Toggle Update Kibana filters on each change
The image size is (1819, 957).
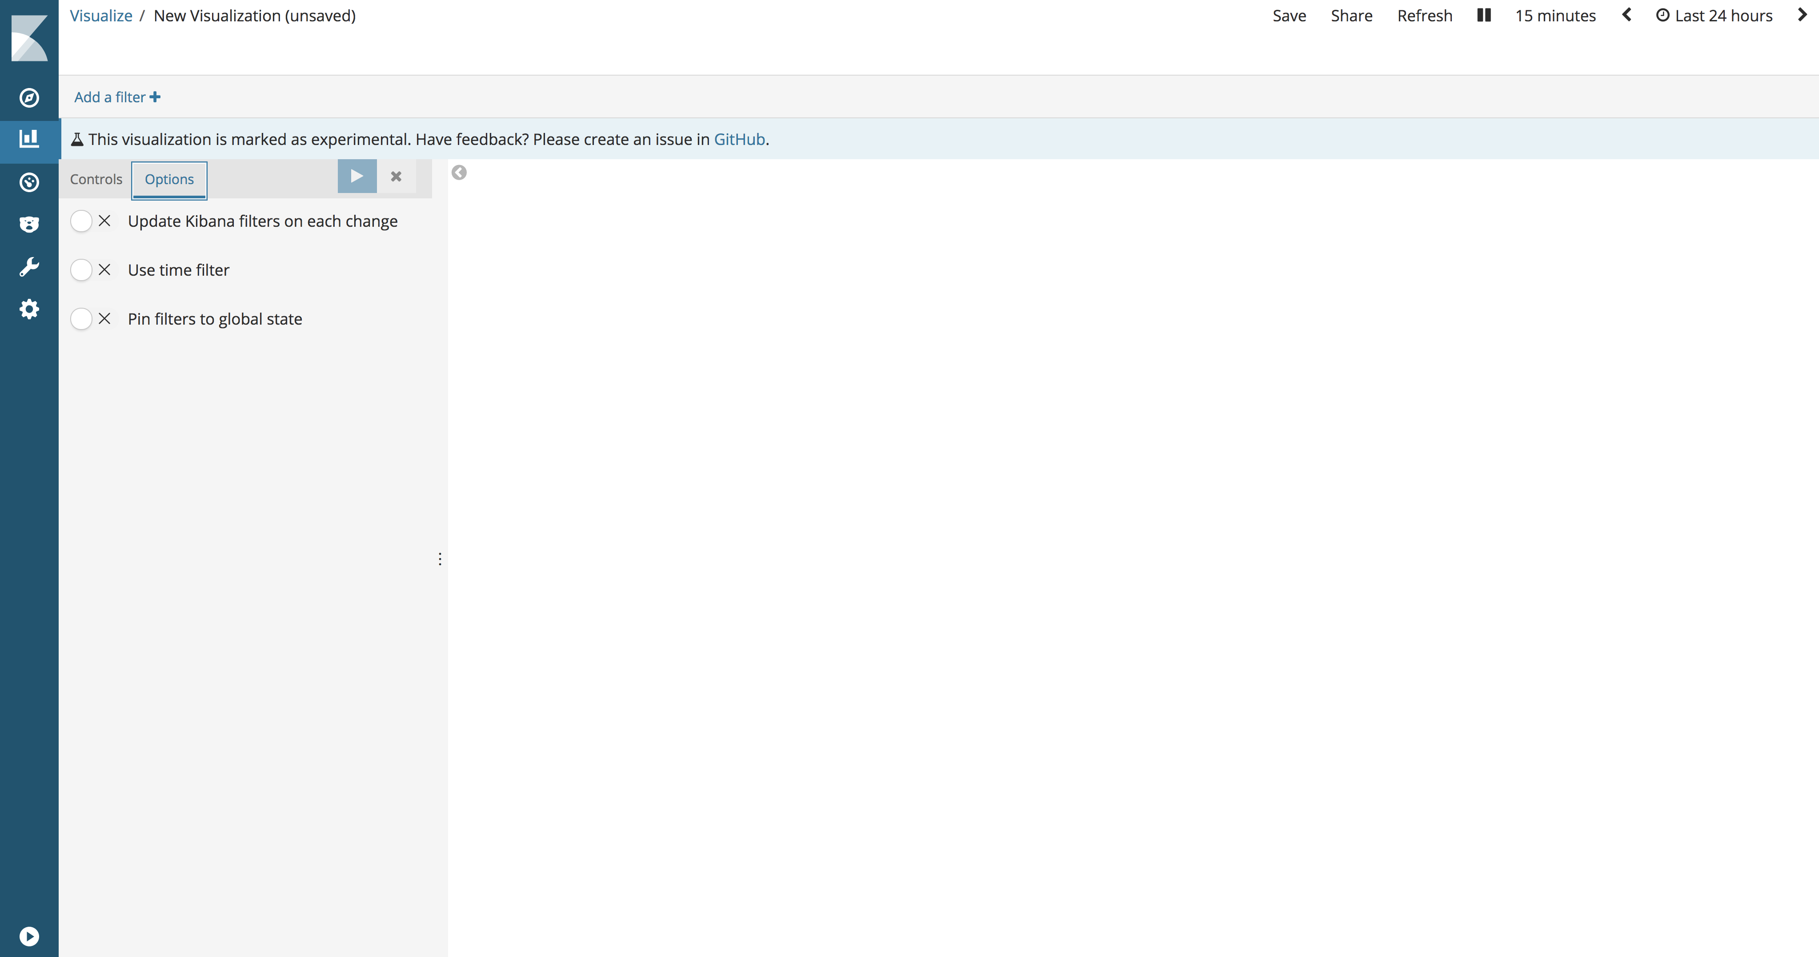pos(91,221)
